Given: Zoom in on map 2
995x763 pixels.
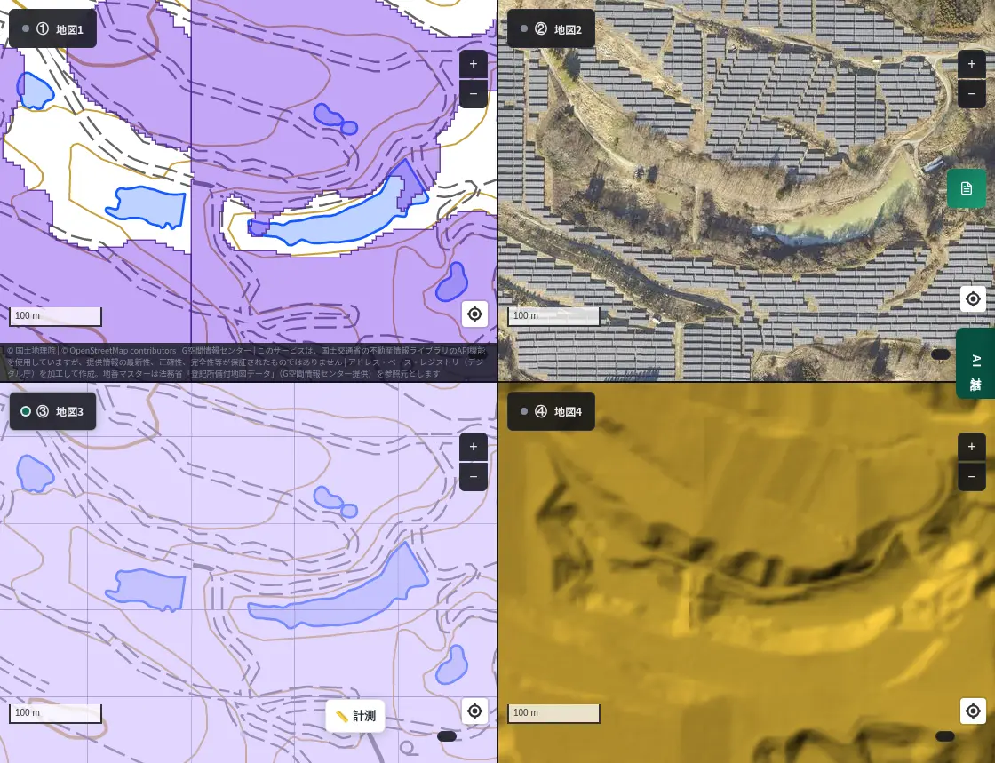Looking at the screenshot, I should pos(972,64).
